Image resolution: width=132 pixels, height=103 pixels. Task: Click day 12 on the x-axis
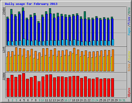click(50, 100)
